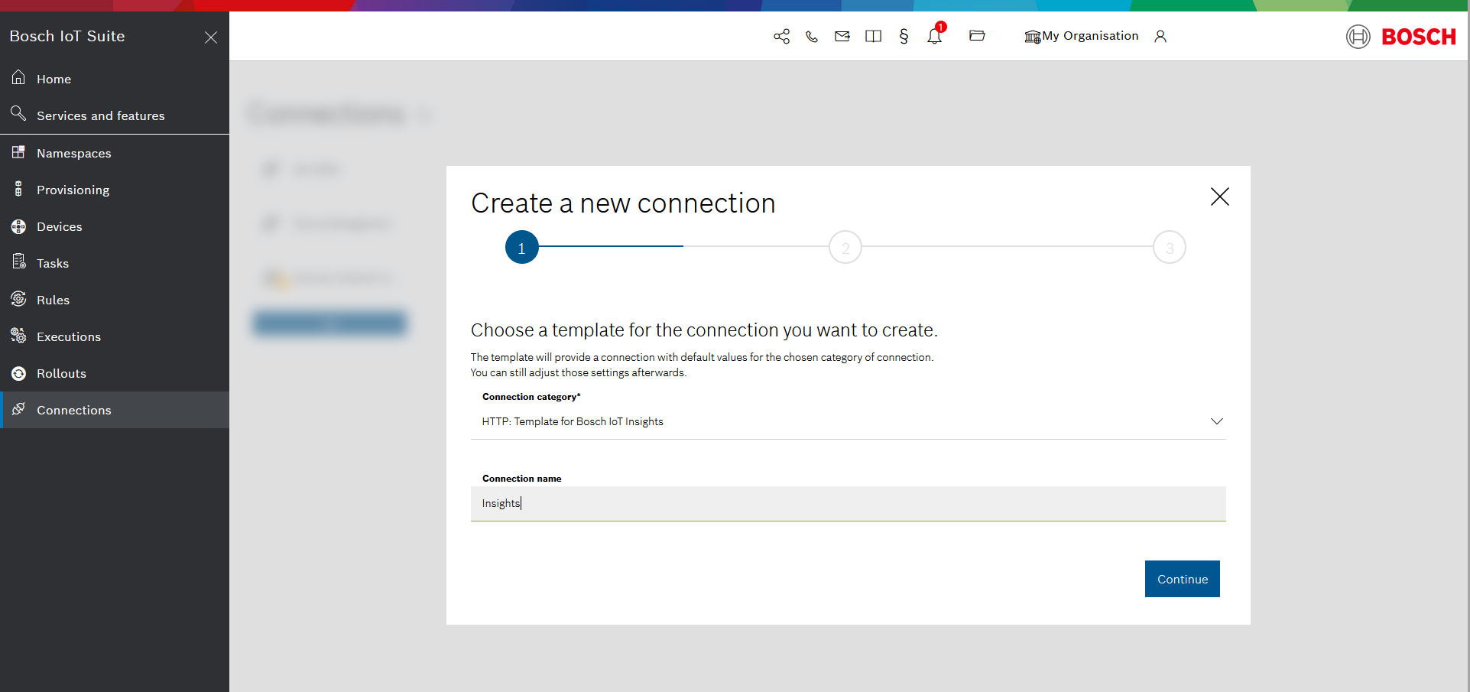Click the Devices icon
Viewport: 1470px width, 692px height.
[x=18, y=226]
